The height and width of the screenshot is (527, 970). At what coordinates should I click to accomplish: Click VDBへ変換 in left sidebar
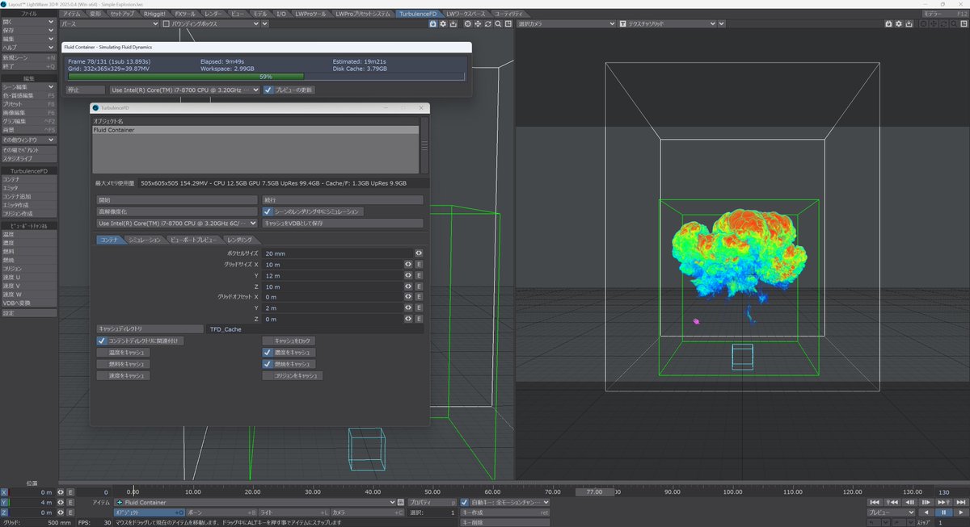tap(28, 303)
